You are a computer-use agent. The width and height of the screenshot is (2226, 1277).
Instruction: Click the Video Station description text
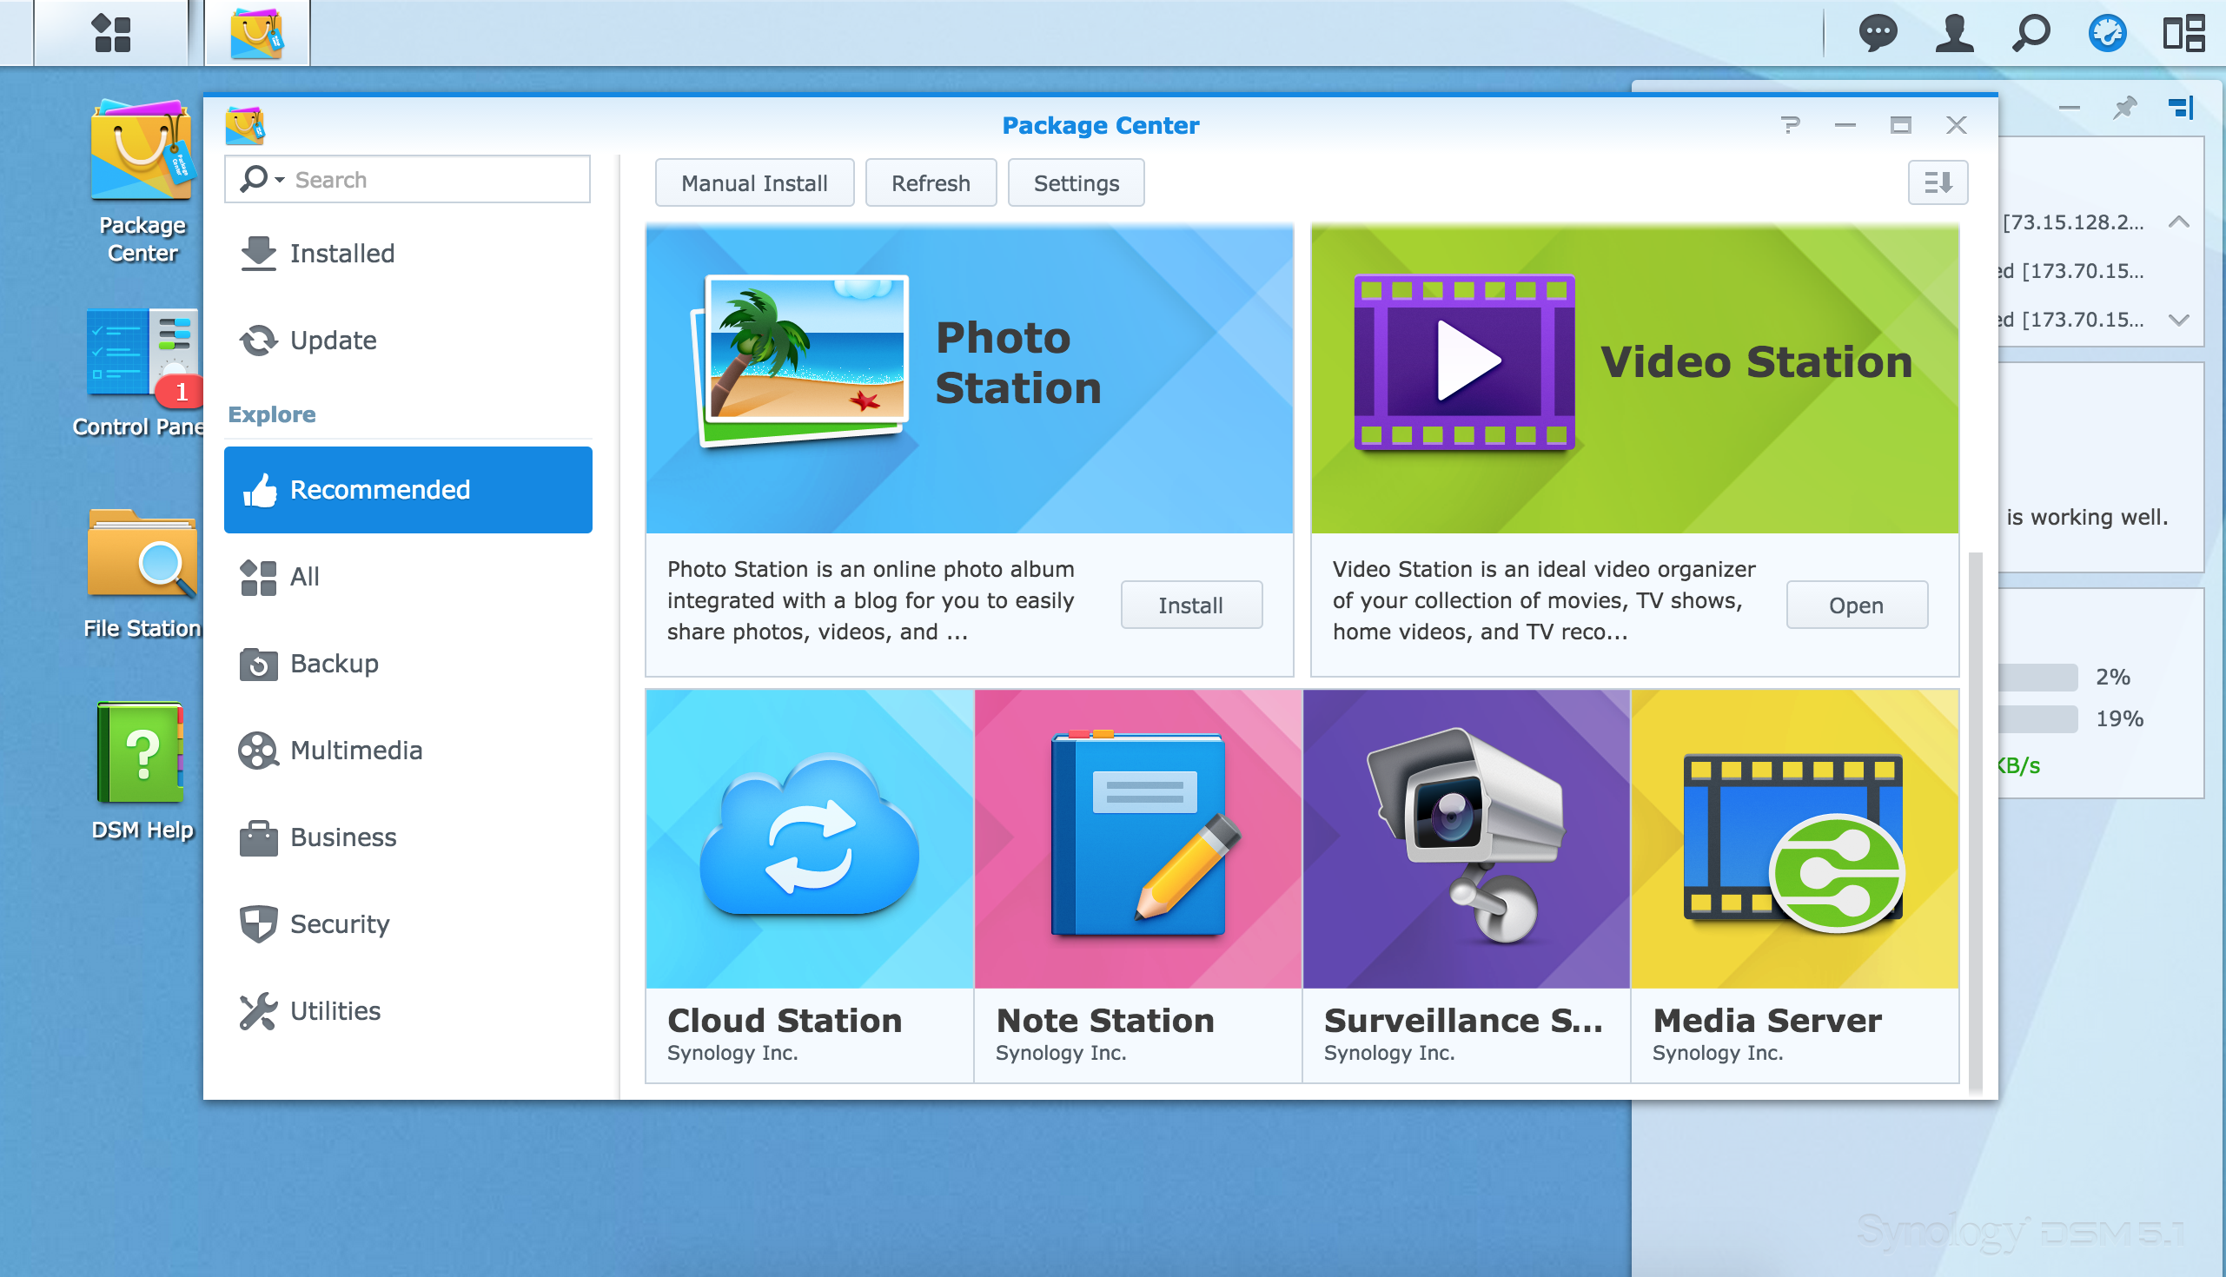[x=1544, y=601]
